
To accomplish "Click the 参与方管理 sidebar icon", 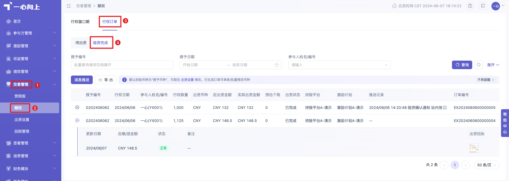I will click(x=9, y=33).
